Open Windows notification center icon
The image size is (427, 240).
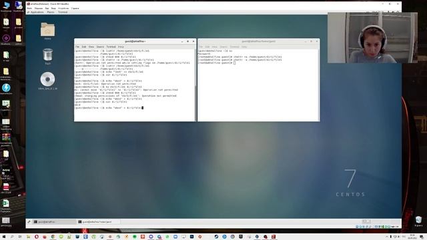(x=422, y=237)
